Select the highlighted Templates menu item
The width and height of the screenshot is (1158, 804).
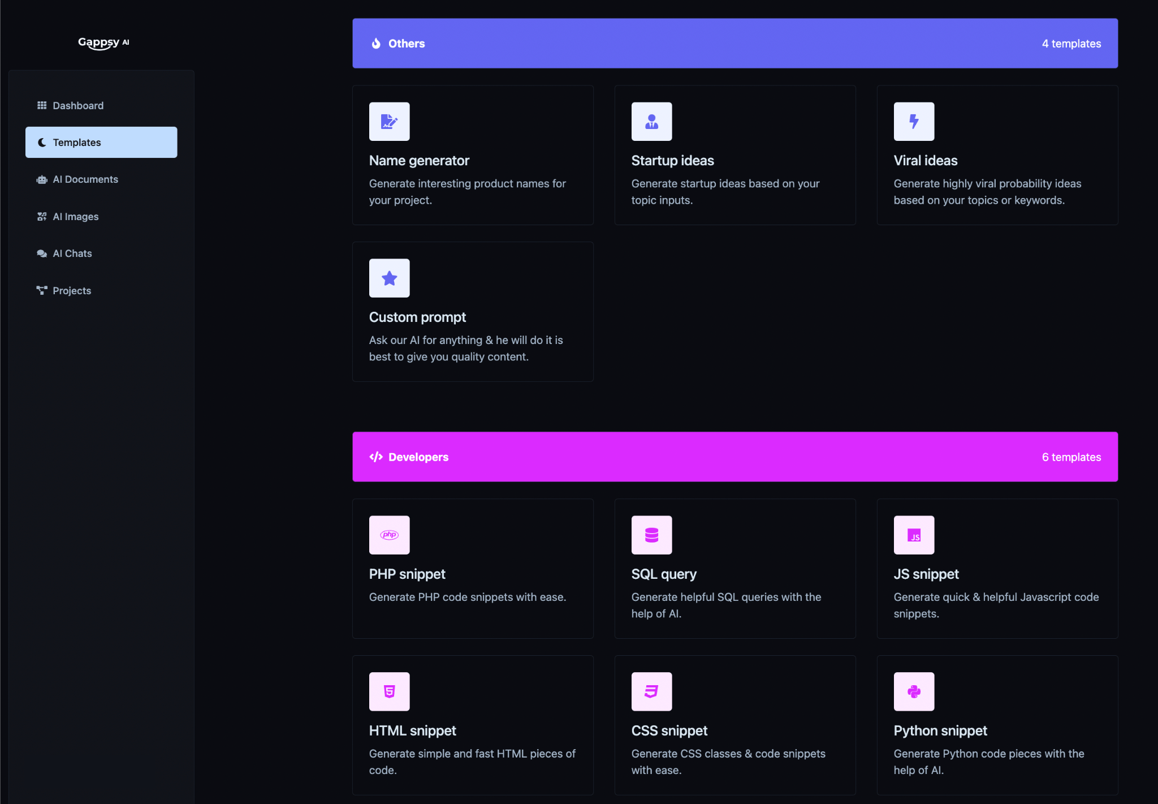click(x=101, y=143)
